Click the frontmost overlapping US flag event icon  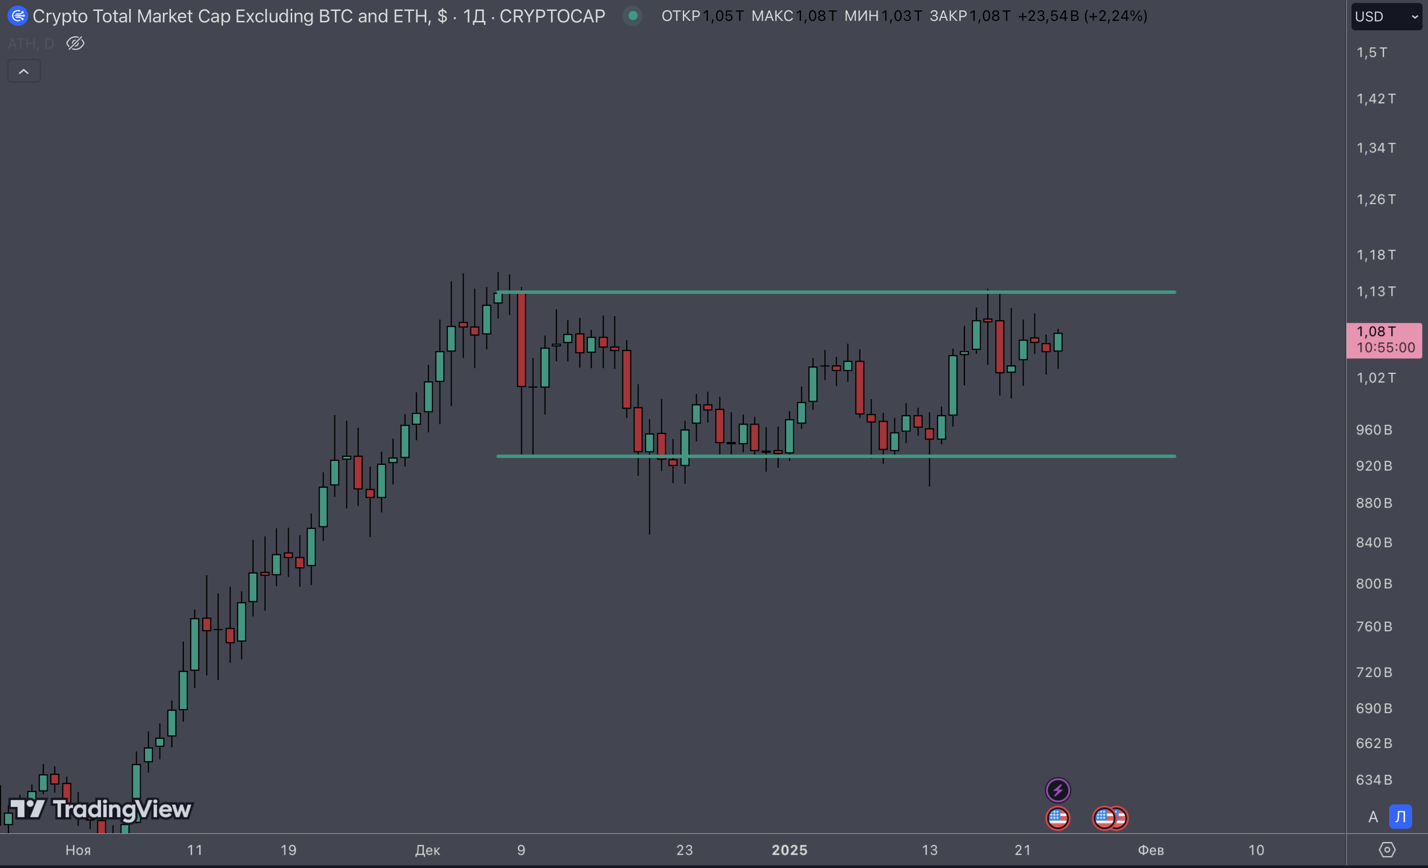(1104, 818)
